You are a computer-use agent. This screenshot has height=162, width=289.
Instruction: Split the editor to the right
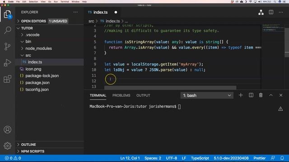tap(271, 12)
